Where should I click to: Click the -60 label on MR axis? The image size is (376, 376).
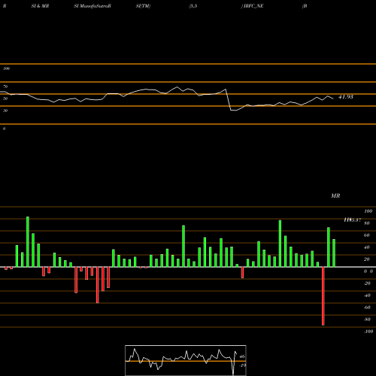pos(367,308)
